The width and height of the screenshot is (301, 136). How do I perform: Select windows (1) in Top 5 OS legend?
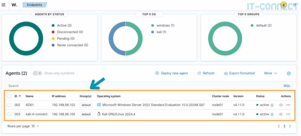click(163, 26)
